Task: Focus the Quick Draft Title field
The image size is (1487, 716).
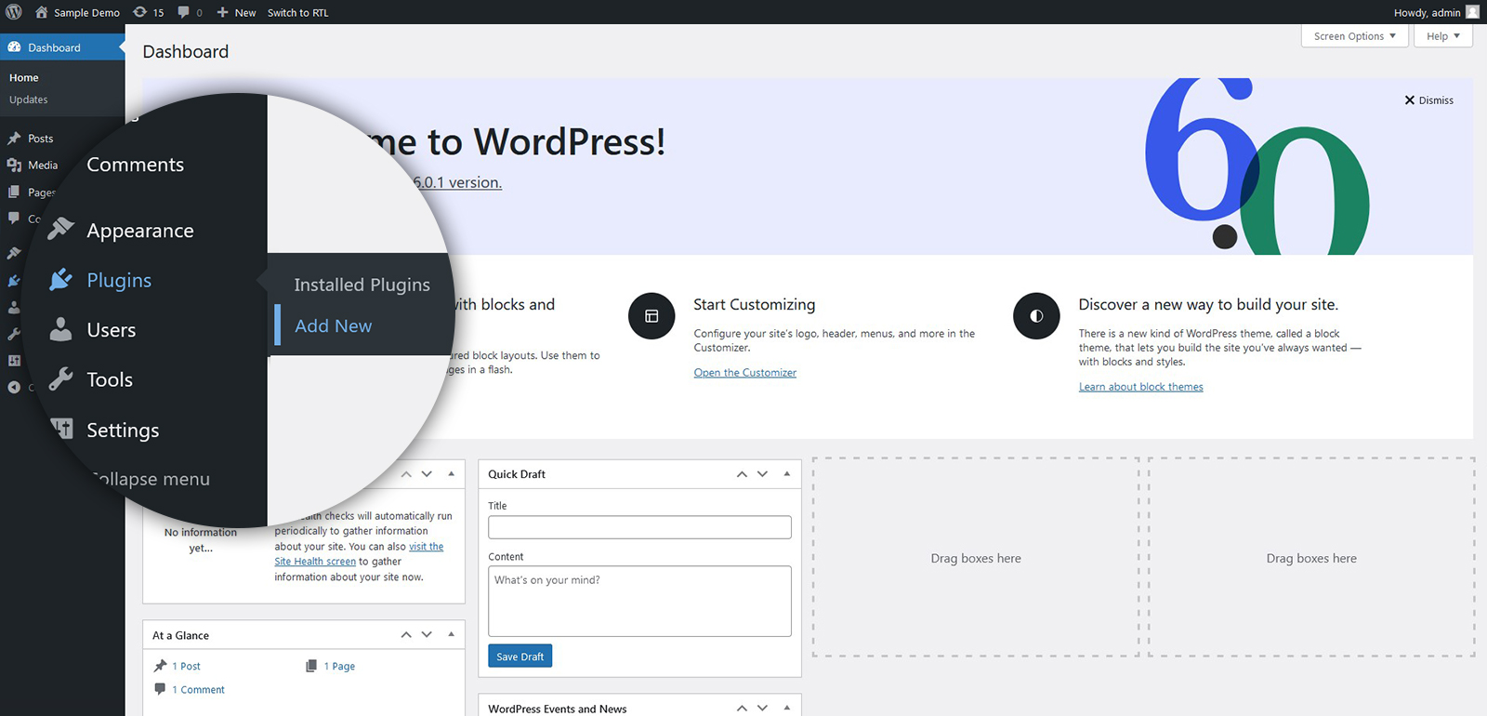Action: pos(639,527)
